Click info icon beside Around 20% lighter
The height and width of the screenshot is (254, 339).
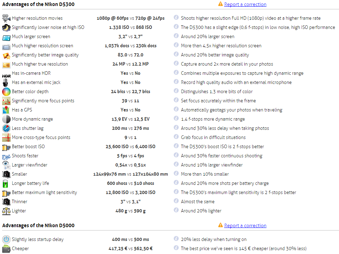pyautogui.click(x=176, y=210)
